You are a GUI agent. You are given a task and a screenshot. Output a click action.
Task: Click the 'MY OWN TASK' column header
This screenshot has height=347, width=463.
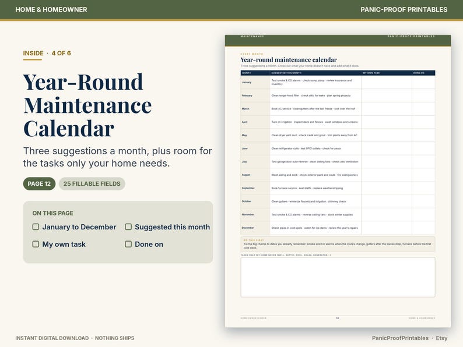coord(371,73)
